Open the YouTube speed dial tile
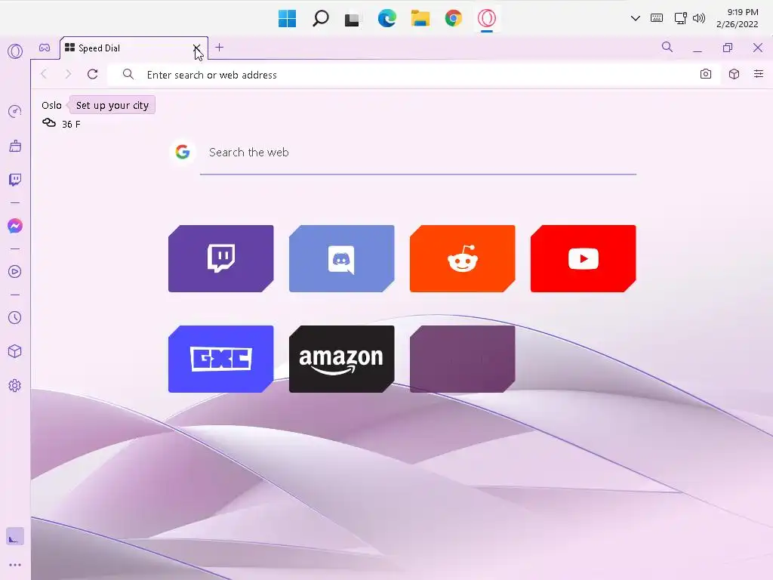 click(584, 258)
